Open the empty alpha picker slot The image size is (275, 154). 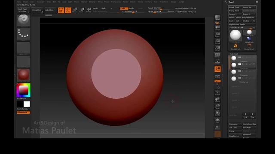(24, 48)
